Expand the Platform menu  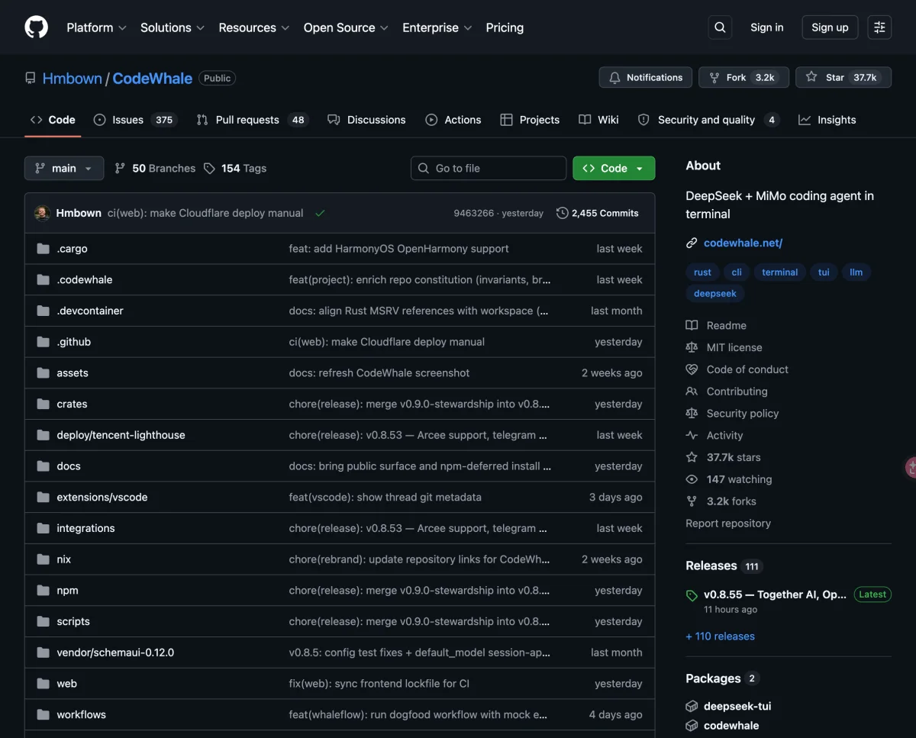pos(96,27)
